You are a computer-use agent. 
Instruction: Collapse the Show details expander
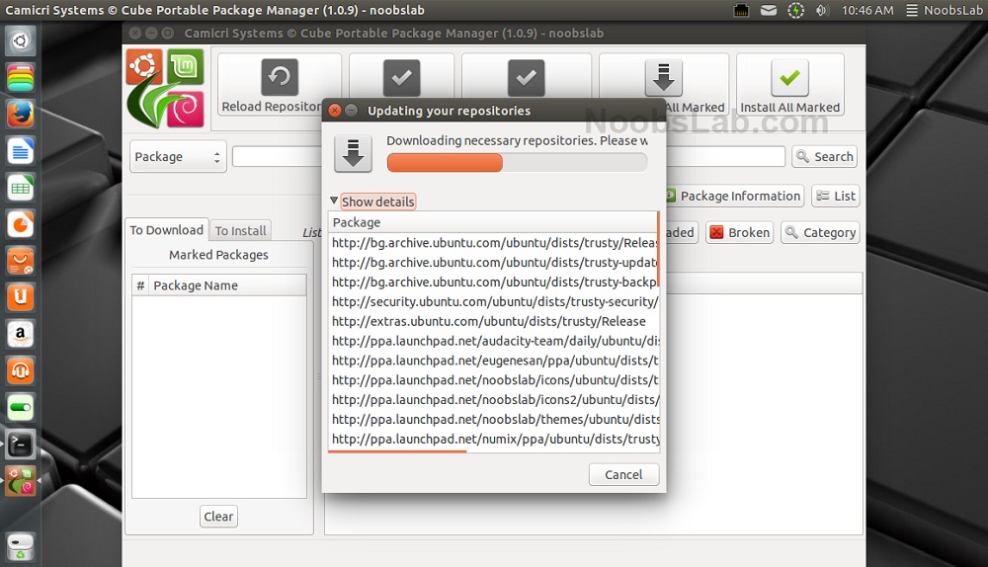coord(372,202)
